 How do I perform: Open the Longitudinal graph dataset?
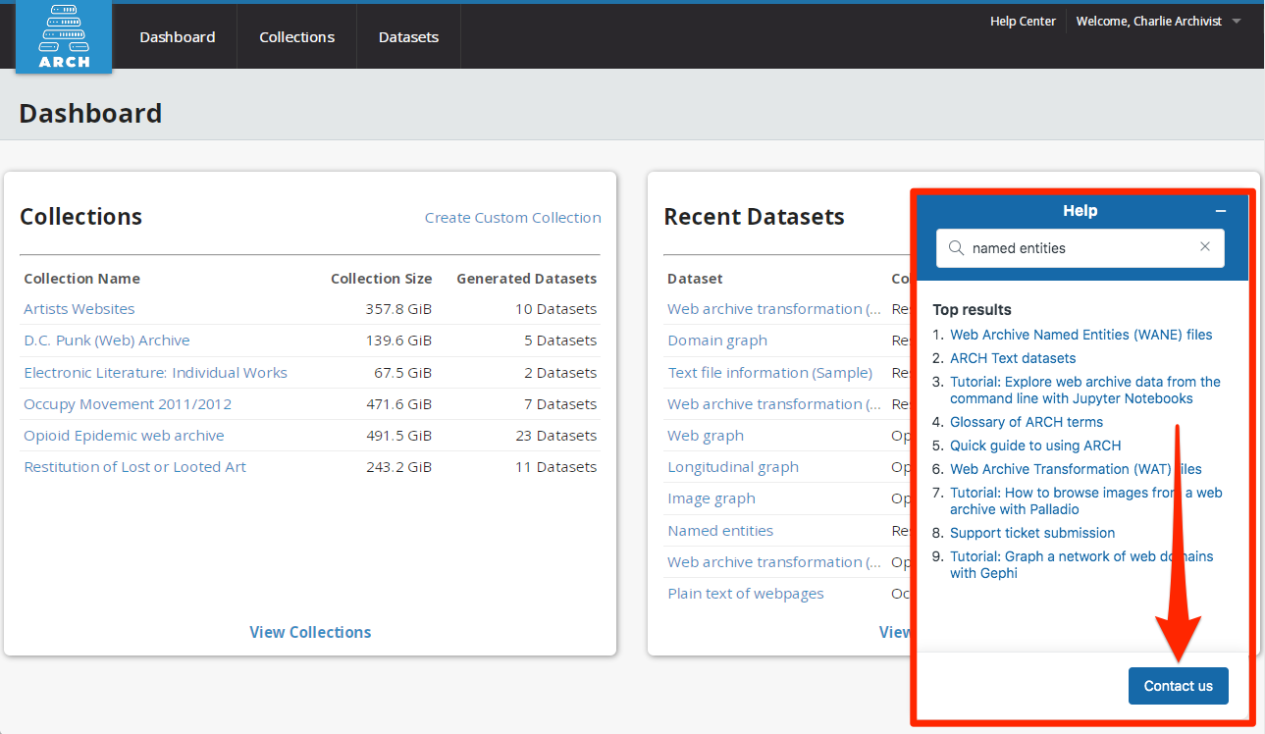(x=733, y=467)
